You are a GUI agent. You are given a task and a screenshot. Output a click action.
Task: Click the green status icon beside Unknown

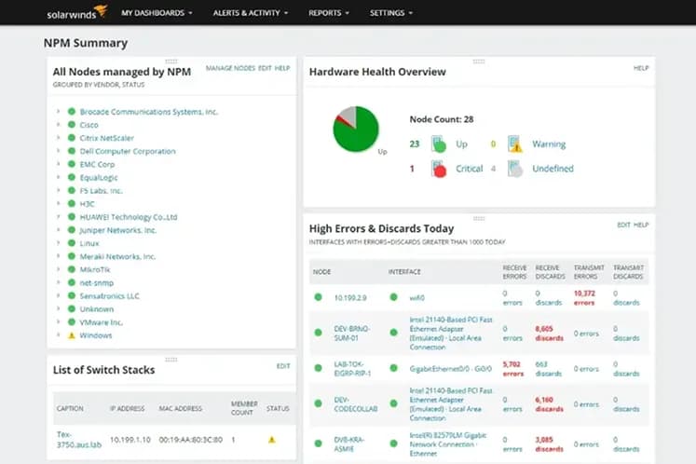[x=72, y=308]
